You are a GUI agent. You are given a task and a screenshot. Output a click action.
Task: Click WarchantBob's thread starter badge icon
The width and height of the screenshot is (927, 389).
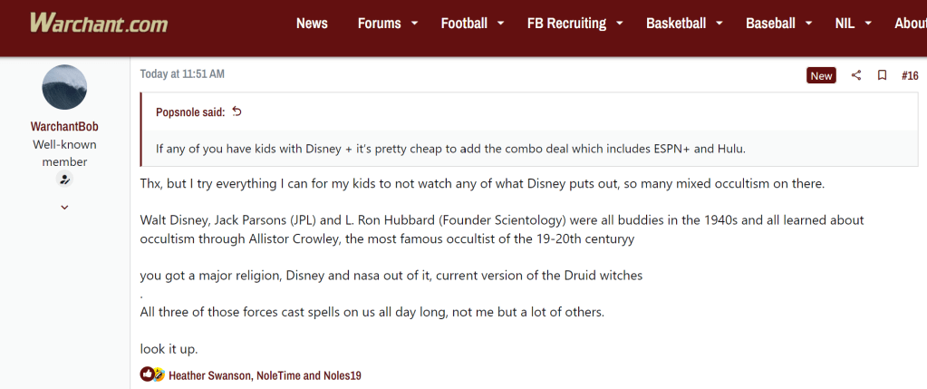(64, 180)
